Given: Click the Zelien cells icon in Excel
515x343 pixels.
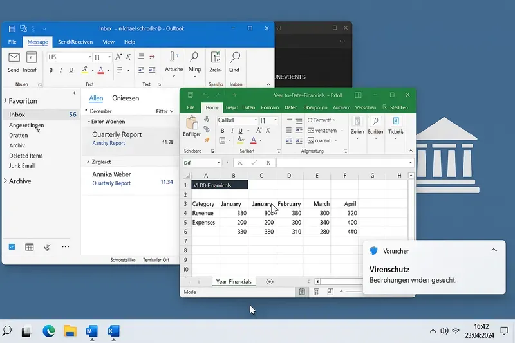Looking at the screenshot, I should 357,121.
